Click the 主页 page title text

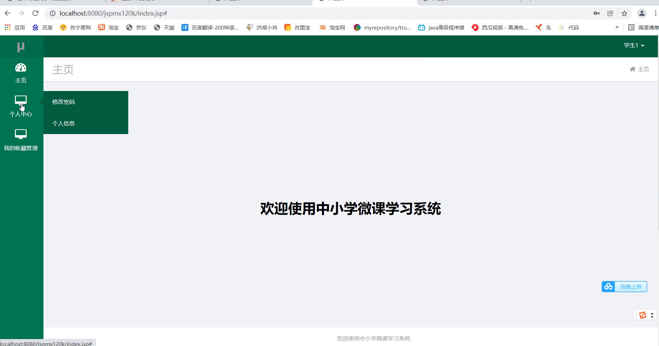(x=63, y=69)
